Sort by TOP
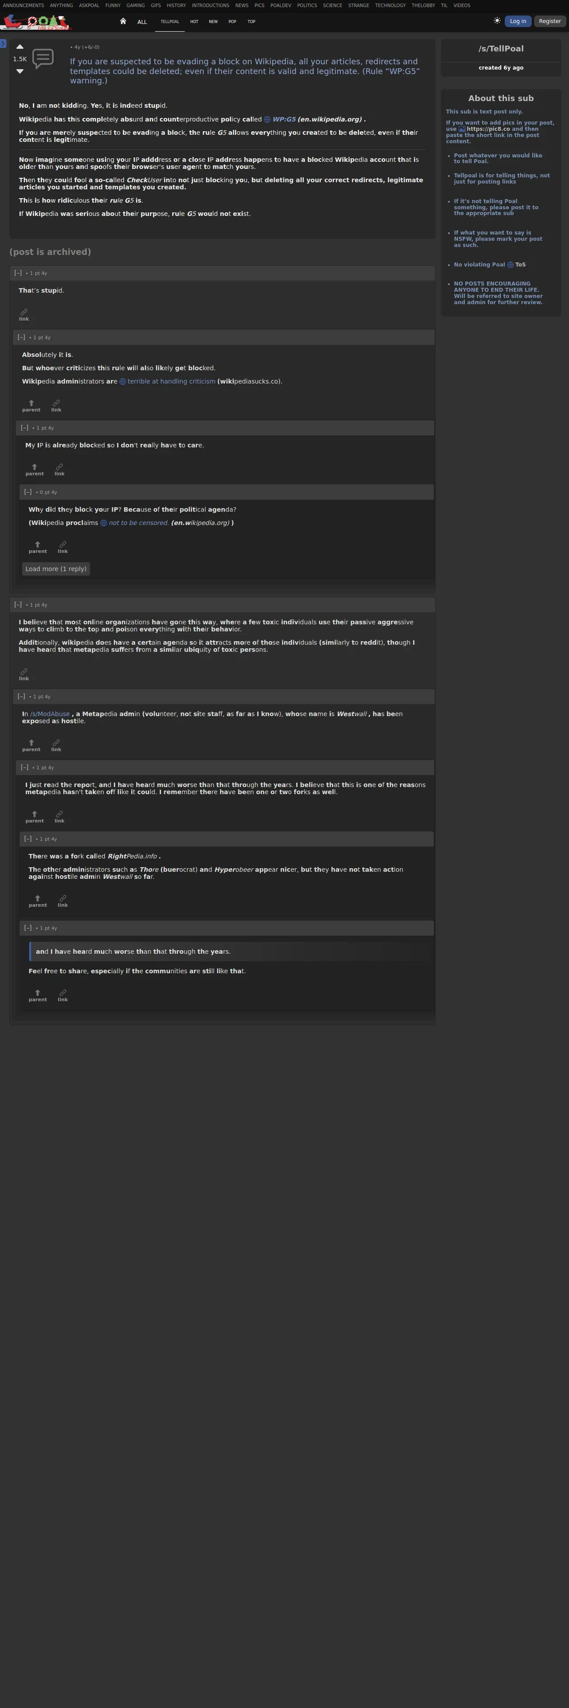Viewport: 569px width, 1708px height. pyautogui.click(x=252, y=22)
